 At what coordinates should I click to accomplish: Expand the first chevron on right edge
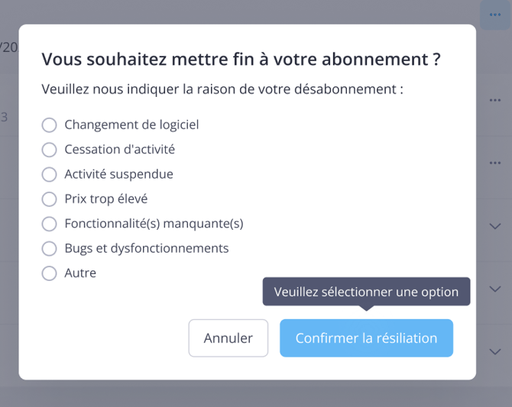[494, 226]
